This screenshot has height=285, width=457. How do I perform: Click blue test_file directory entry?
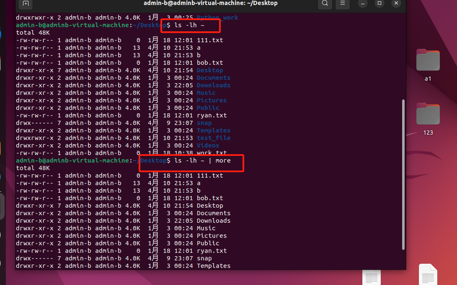213,138
